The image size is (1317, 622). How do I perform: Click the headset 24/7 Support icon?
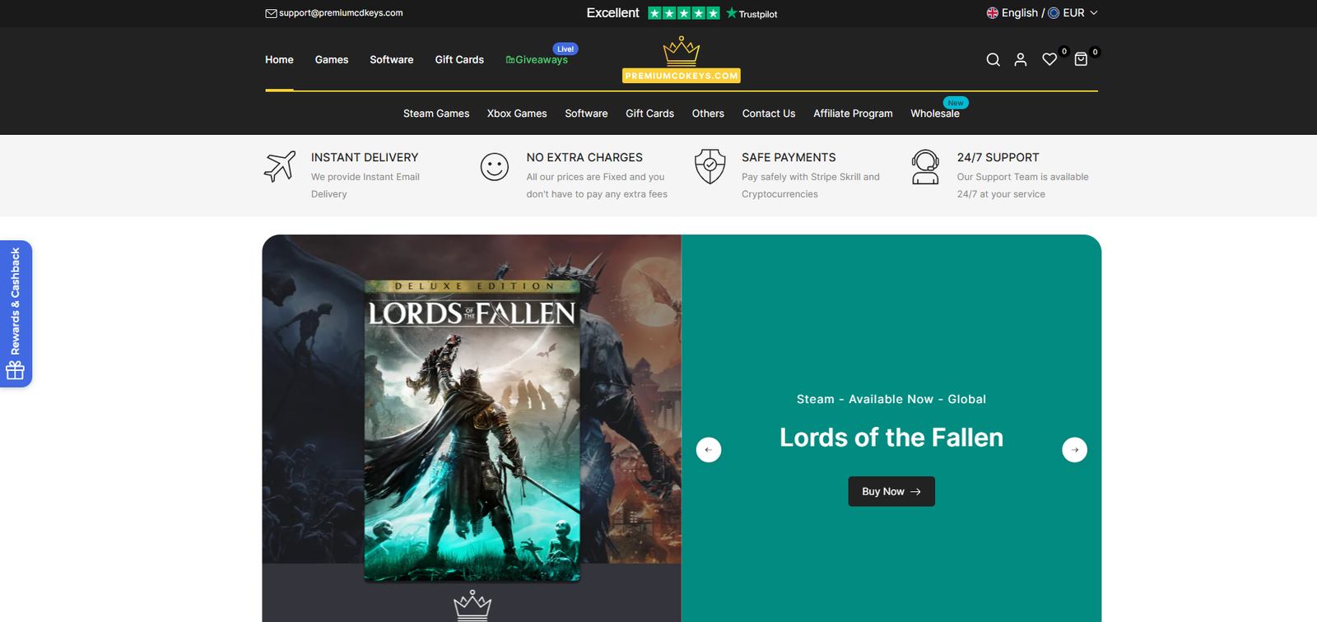(925, 167)
